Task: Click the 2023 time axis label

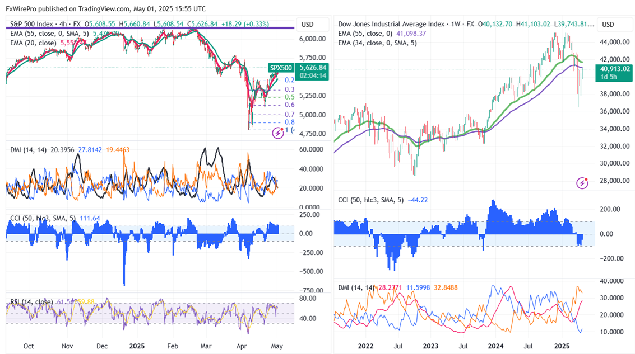Action: pyautogui.click(x=430, y=346)
